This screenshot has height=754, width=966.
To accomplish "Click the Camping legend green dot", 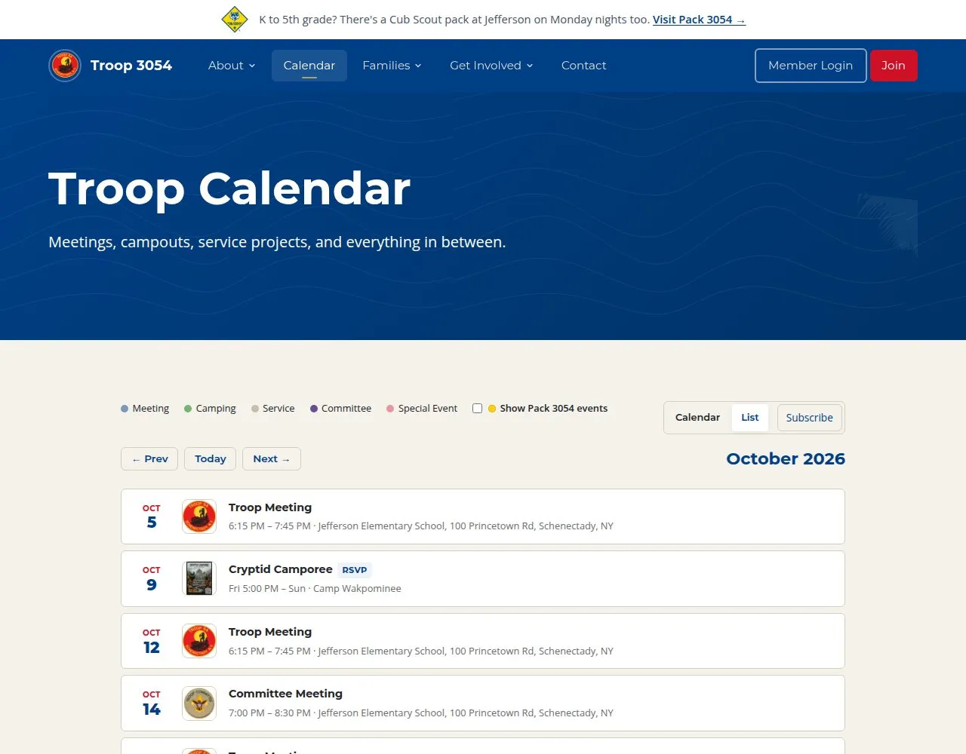I will tap(188, 409).
